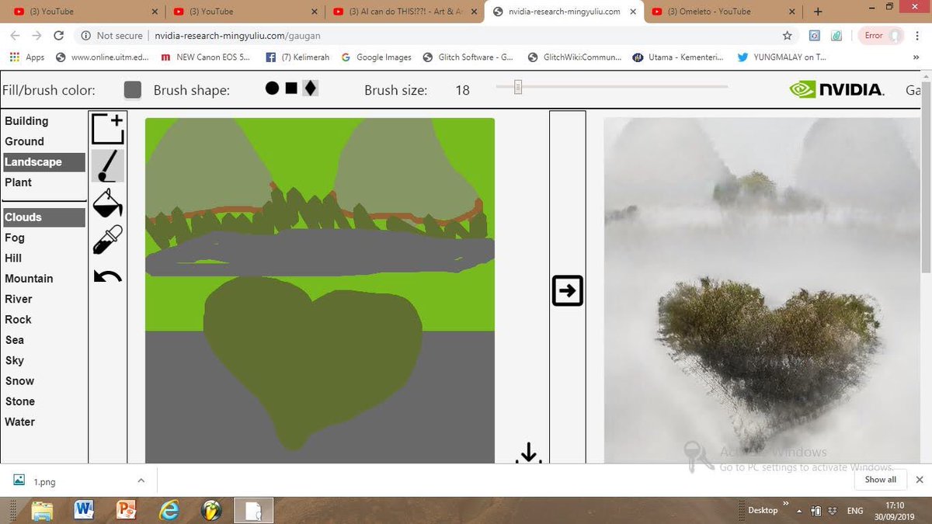This screenshot has height=524, width=932.
Task: Select the new canvas tool icon
Action: pyautogui.click(x=108, y=129)
